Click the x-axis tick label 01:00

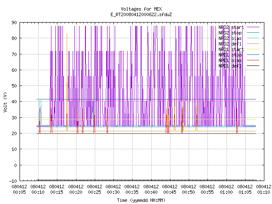coord(227,192)
